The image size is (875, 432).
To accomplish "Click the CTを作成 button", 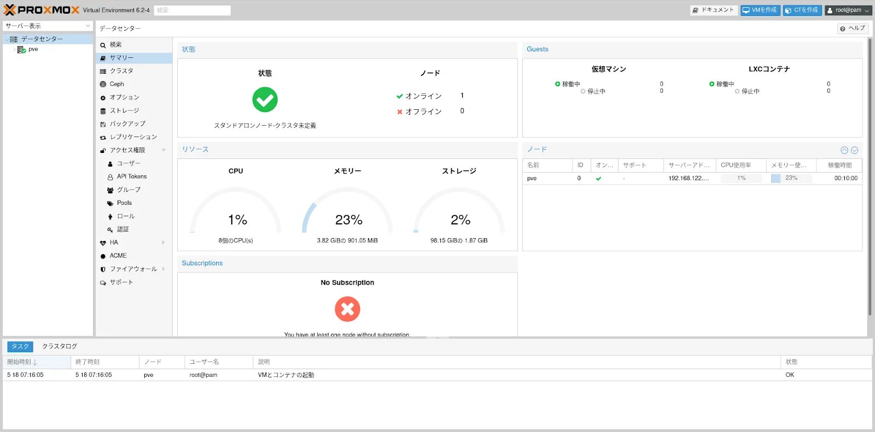I will (802, 10).
